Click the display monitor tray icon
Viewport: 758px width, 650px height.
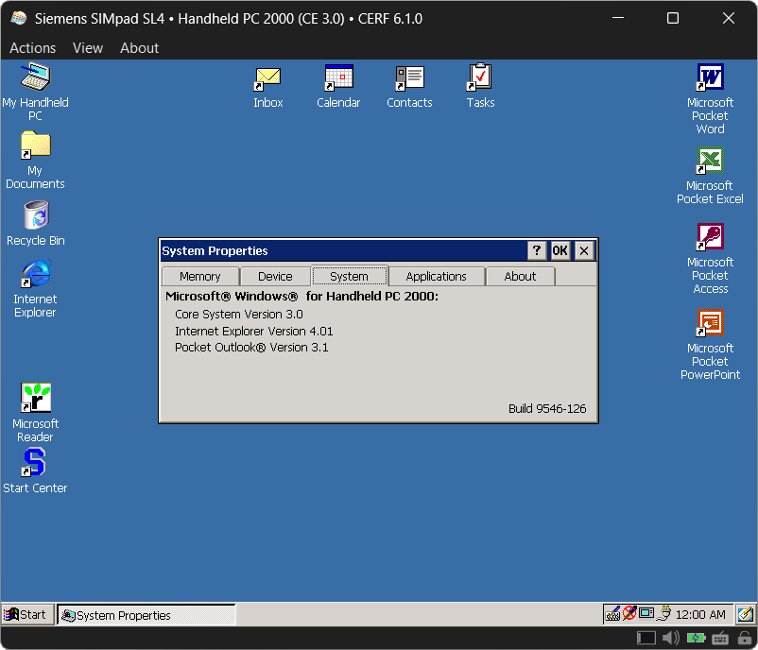point(646,613)
